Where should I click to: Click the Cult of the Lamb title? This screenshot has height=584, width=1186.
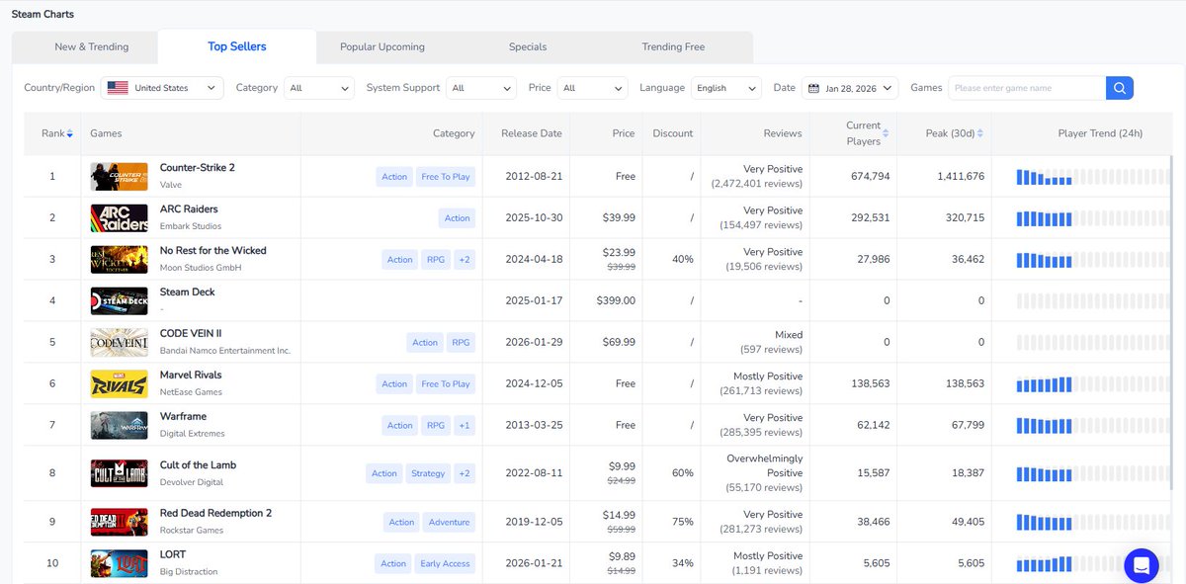pyautogui.click(x=198, y=465)
